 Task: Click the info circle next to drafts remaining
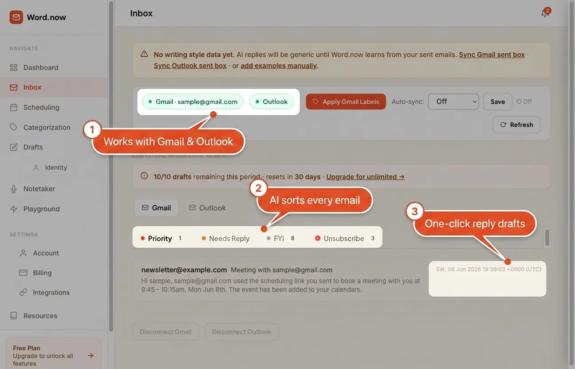[144, 176]
